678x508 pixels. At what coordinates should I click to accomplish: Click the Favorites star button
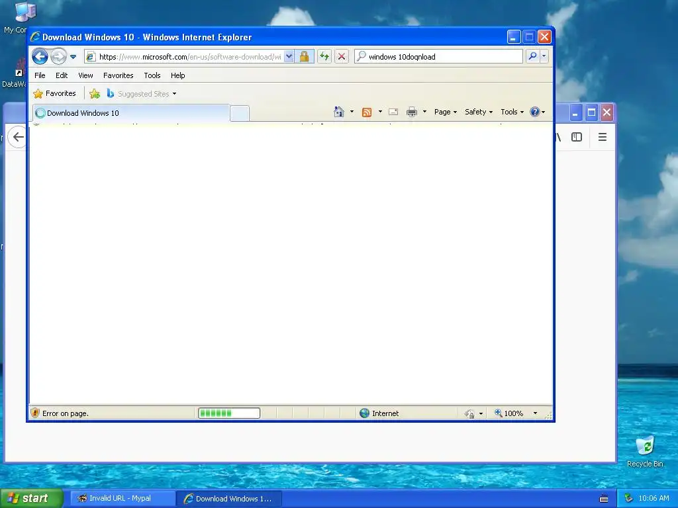coord(54,93)
